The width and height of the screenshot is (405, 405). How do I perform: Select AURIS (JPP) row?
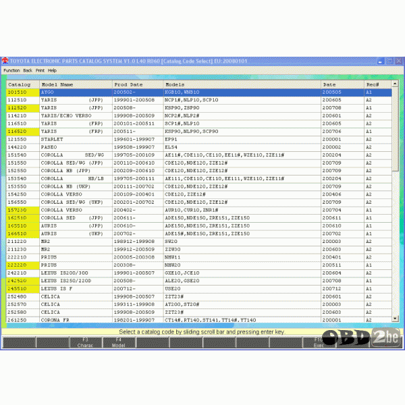(x=199, y=225)
